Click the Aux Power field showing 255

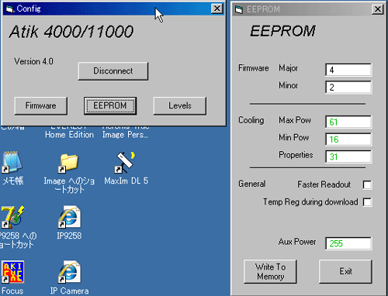348,243
